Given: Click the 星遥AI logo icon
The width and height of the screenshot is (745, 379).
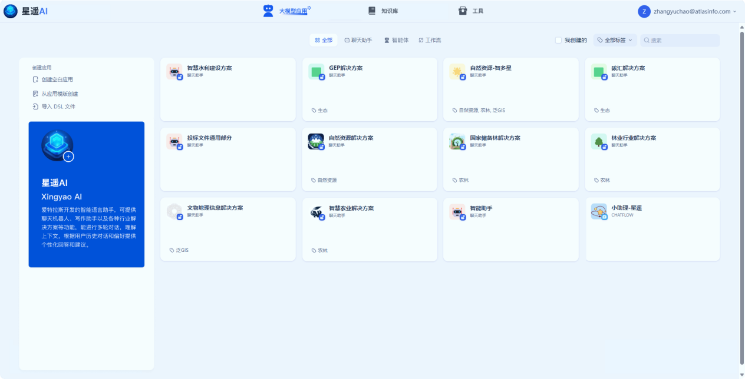Looking at the screenshot, I should (x=11, y=11).
